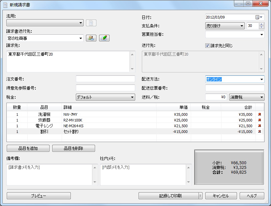Open the calendar date picker for 日付
The height and width of the screenshot is (206, 271).
pyautogui.click(x=258, y=17)
